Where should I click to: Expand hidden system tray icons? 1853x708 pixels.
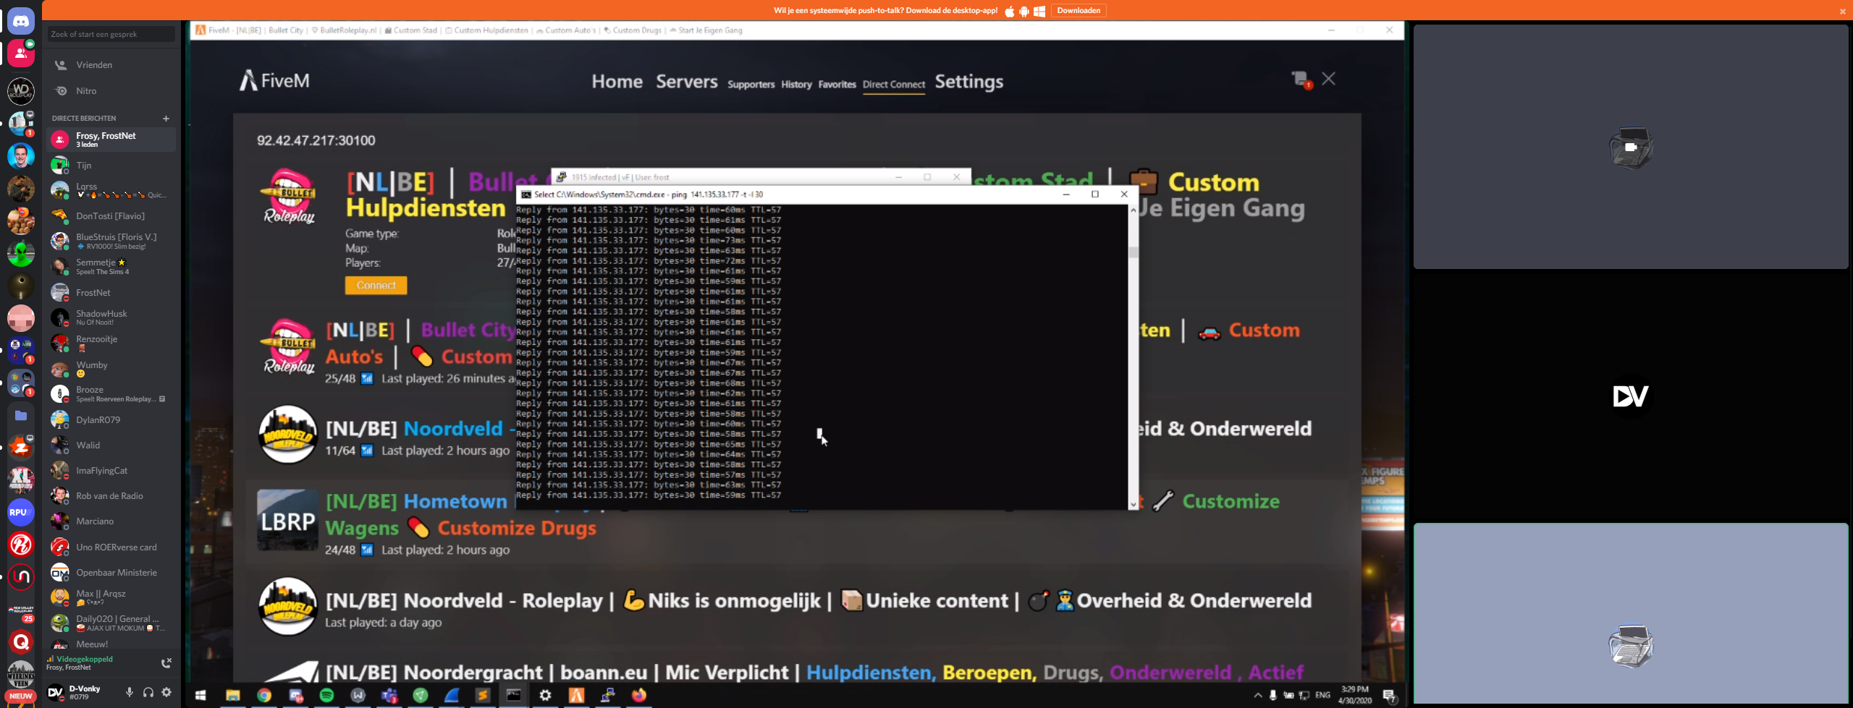point(1257,696)
